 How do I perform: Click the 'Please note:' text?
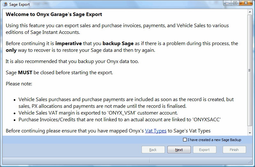click(19, 84)
